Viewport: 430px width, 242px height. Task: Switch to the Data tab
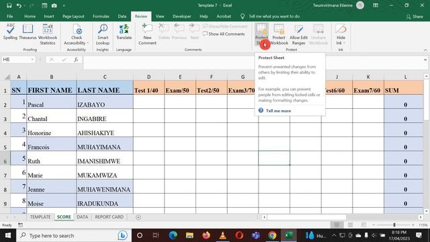pos(122,16)
